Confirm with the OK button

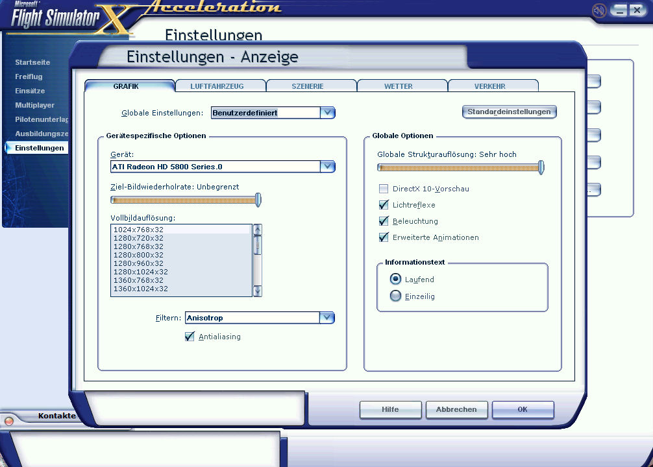[523, 409]
